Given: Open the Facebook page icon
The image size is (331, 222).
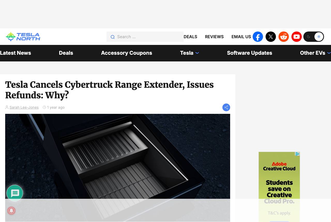Looking at the screenshot, I should tap(258, 37).
